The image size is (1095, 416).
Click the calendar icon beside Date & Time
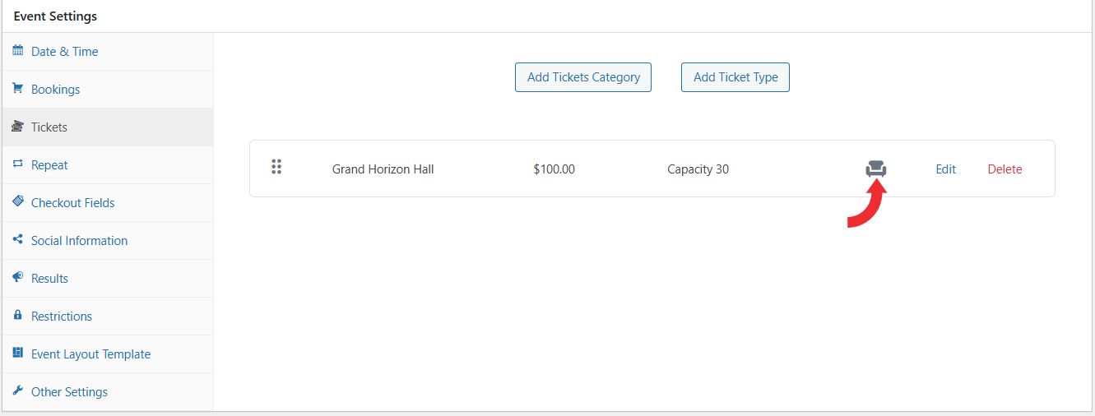coord(18,51)
